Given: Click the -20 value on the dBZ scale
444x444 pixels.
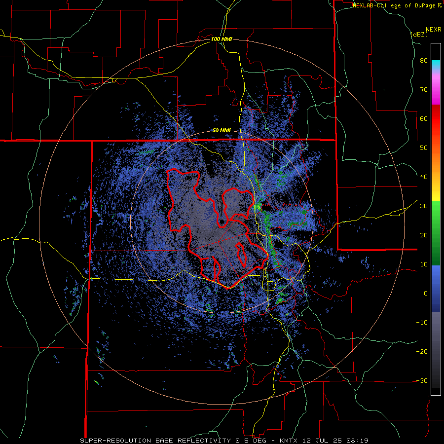Looking at the screenshot, I should click(x=422, y=352).
